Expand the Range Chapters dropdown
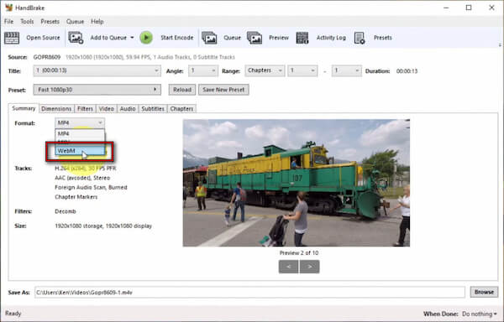This screenshot has height=322, width=504. tap(265, 70)
